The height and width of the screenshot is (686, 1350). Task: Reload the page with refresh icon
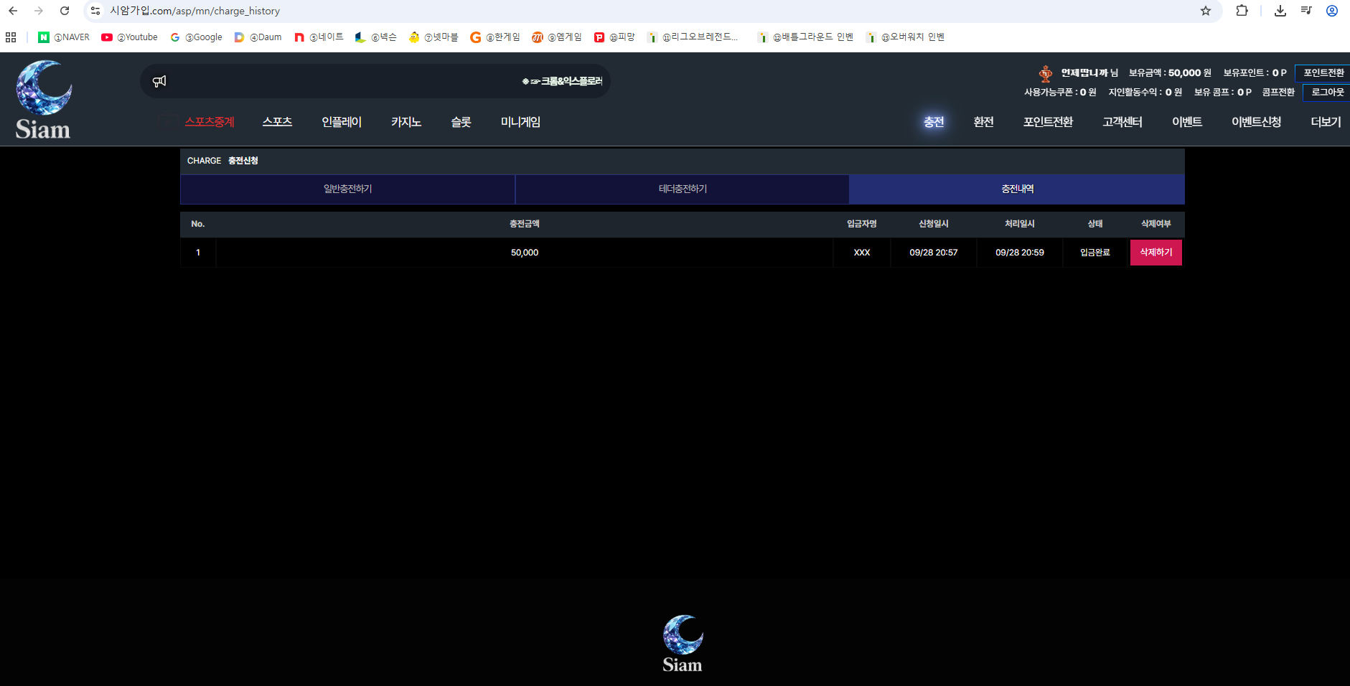65,11
